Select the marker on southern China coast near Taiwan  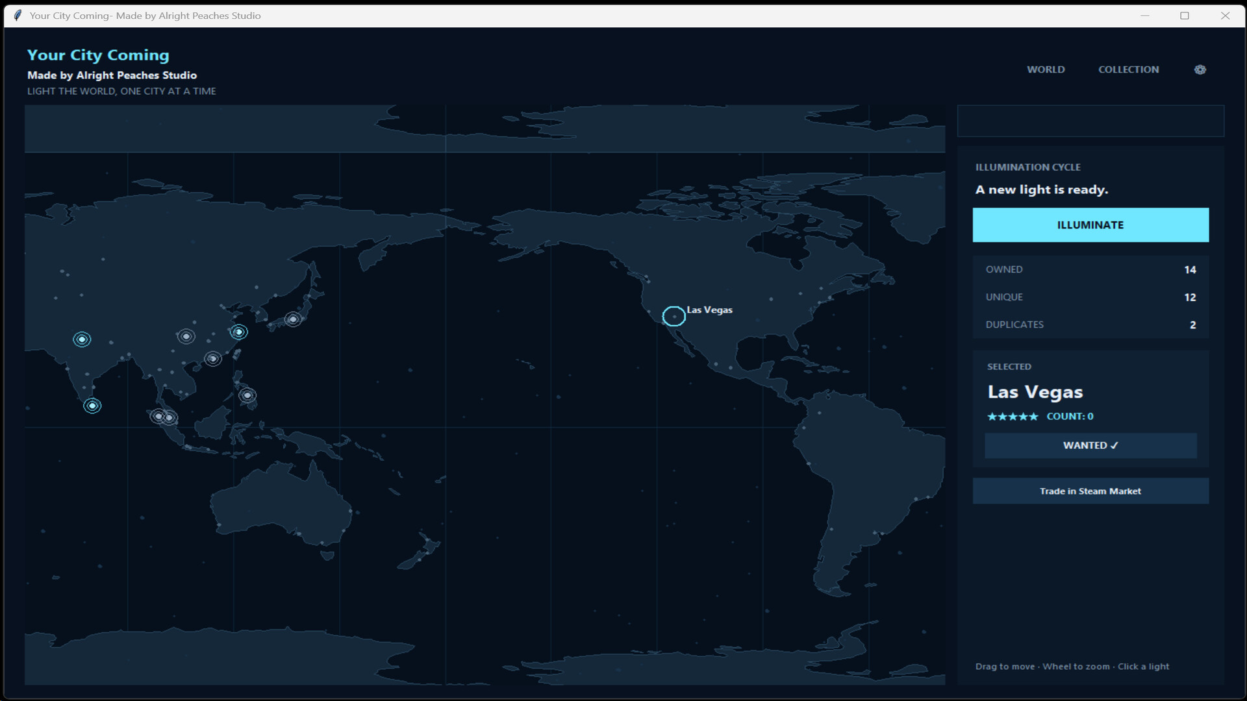click(x=213, y=358)
